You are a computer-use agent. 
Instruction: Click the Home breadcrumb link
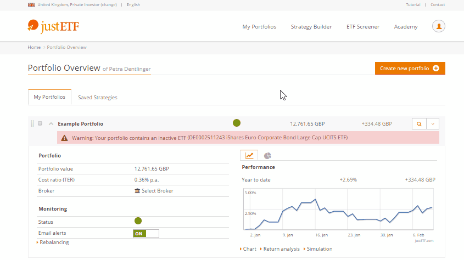pyautogui.click(x=34, y=47)
